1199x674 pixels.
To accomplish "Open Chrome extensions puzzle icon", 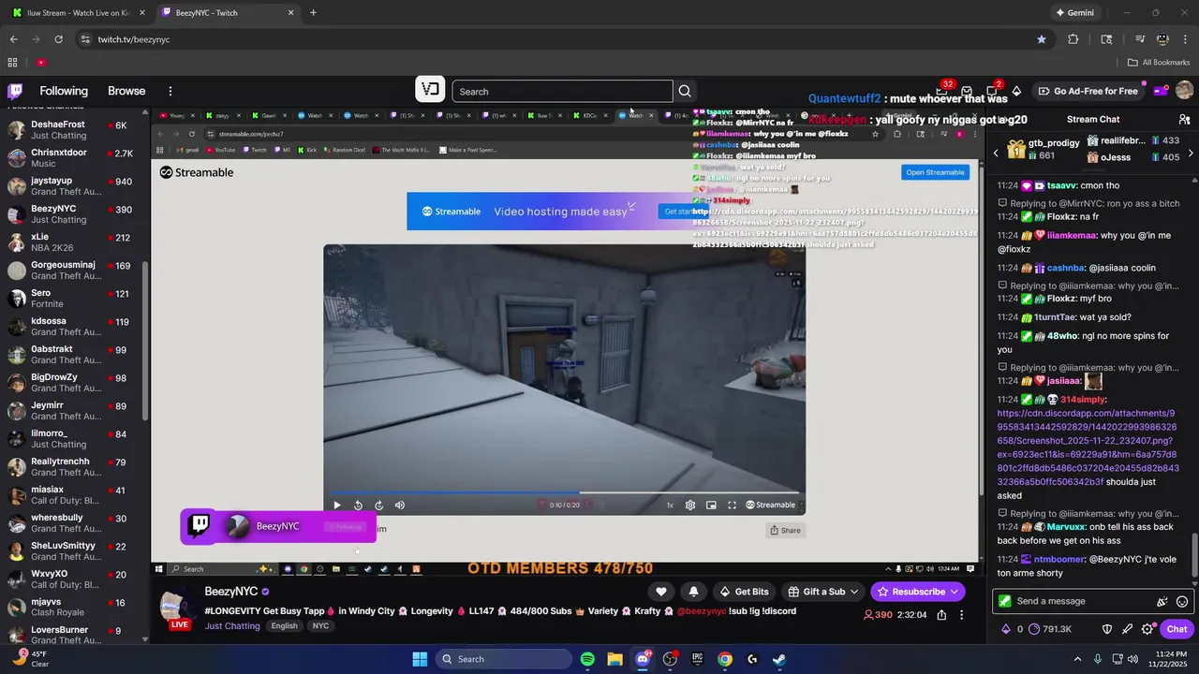I will pyautogui.click(x=1073, y=39).
